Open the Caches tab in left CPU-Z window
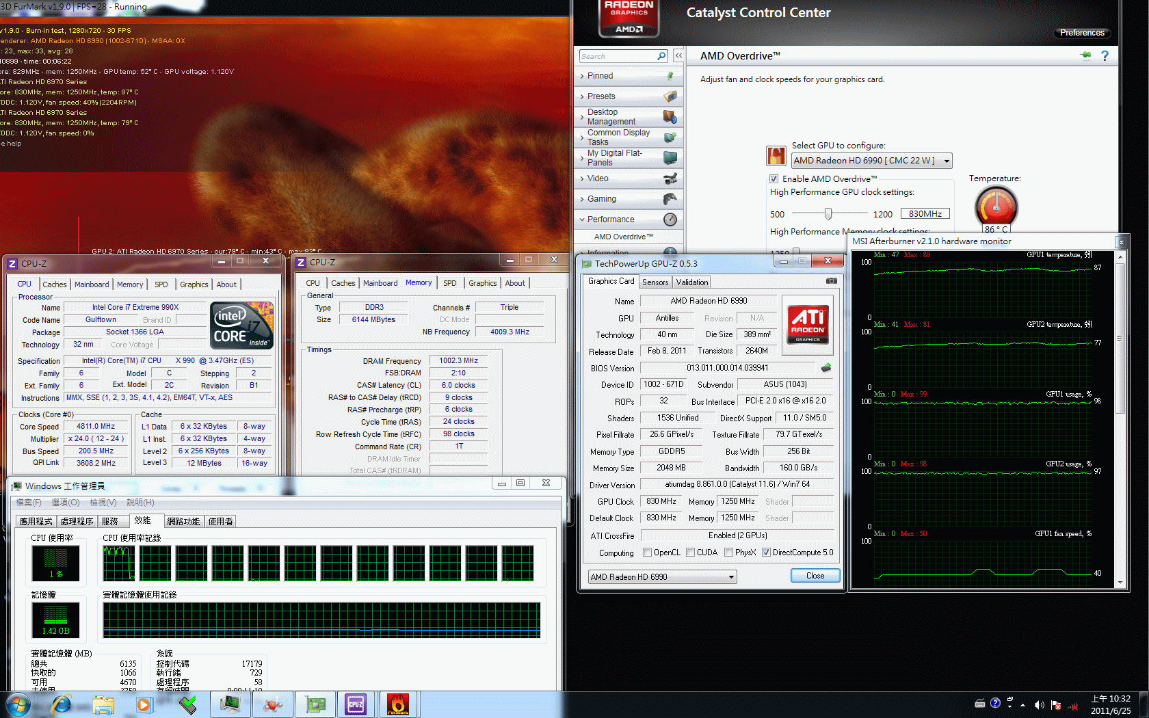This screenshot has width=1149, height=718. tap(55, 284)
